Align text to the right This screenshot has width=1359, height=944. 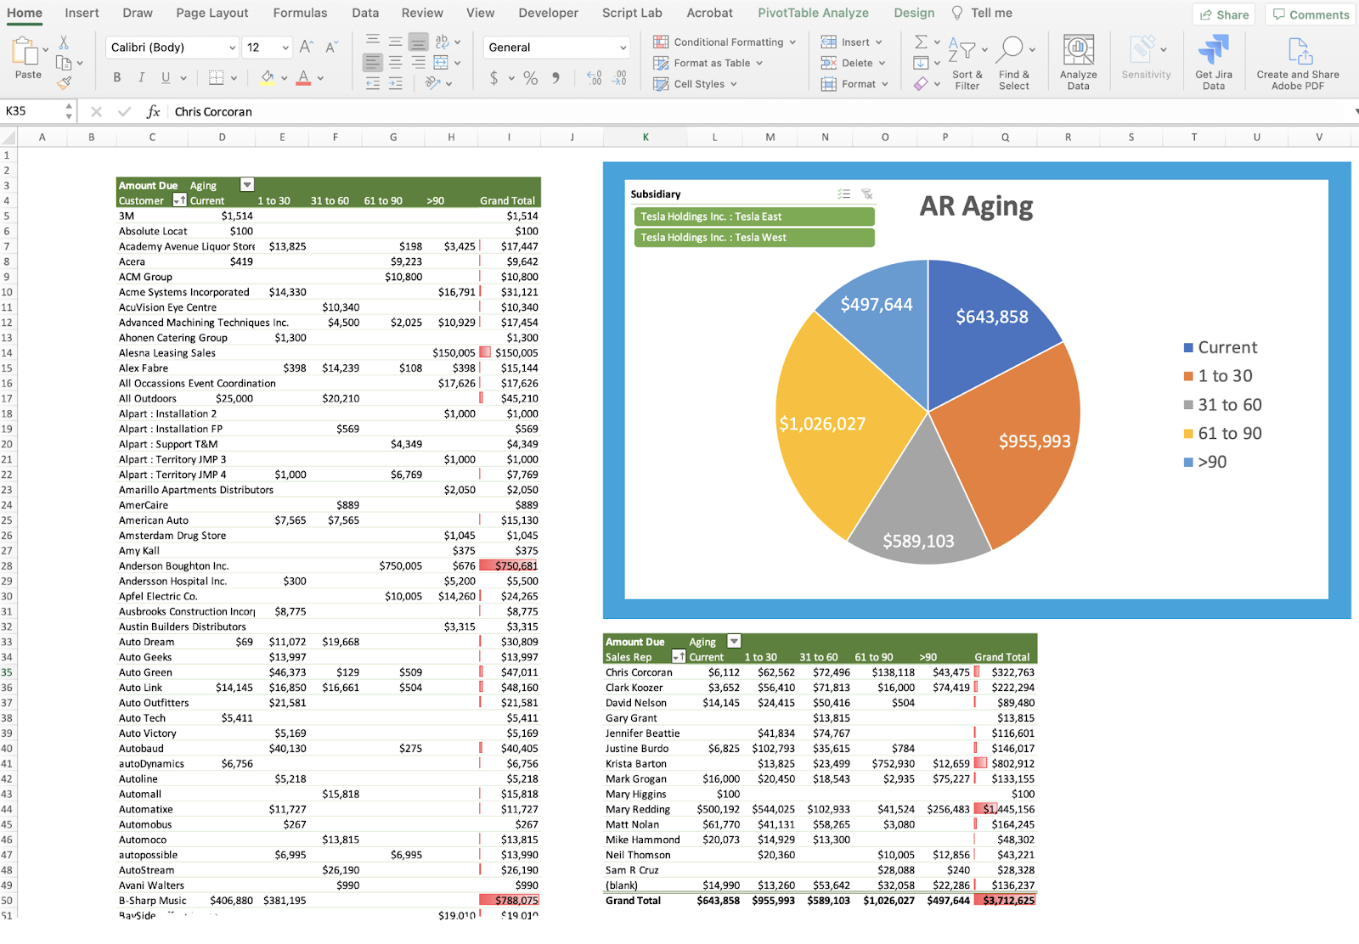point(418,63)
